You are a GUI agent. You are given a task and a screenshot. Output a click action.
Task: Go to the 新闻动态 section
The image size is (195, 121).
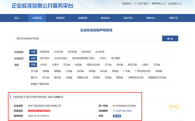coord(105,18)
